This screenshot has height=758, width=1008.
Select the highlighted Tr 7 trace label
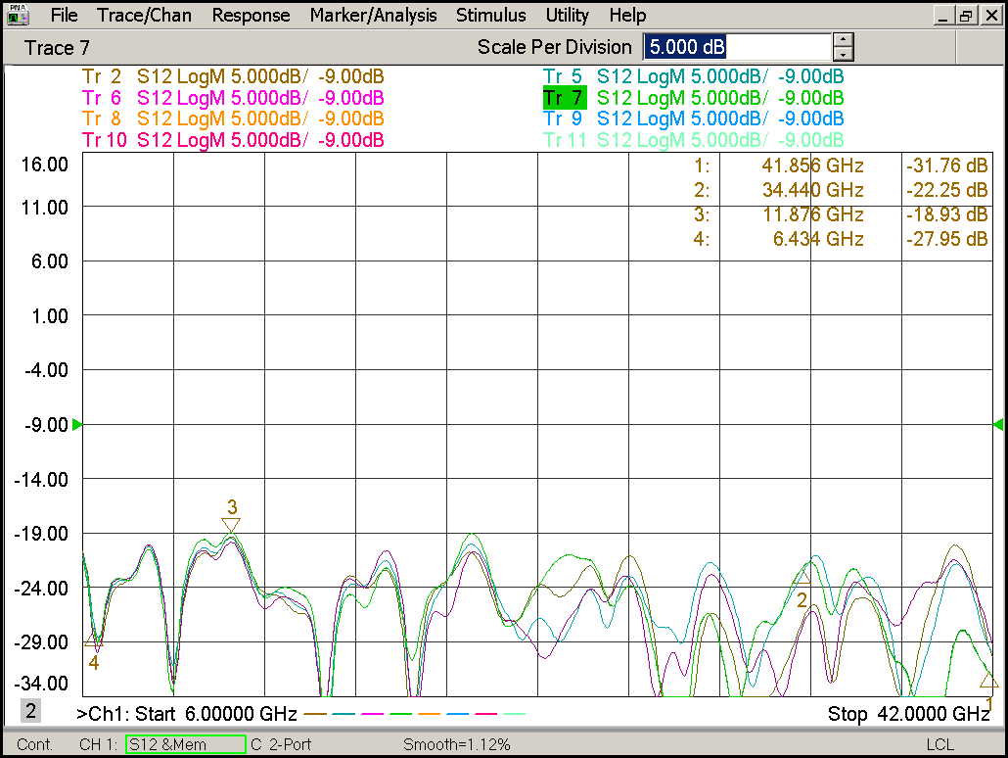[x=564, y=98]
